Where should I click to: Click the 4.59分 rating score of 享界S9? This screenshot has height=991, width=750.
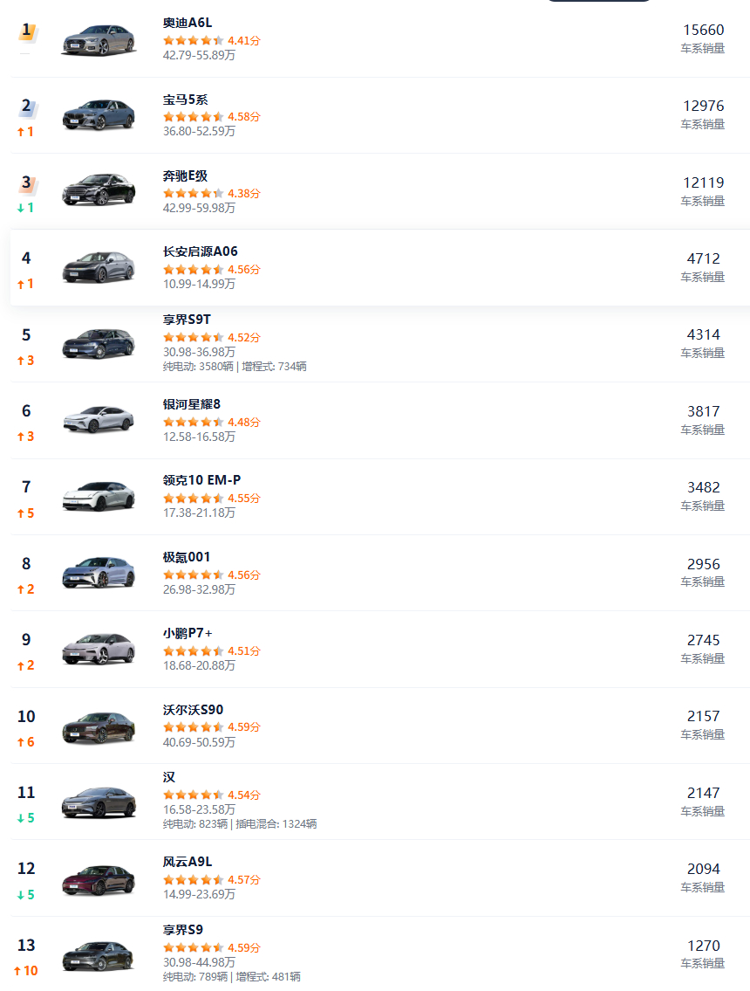point(244,947)
